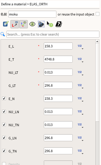Viewport: 101px width, 165px height.
Task: Uncheck the E_N checkbox
Action: (x=4, y=98)
